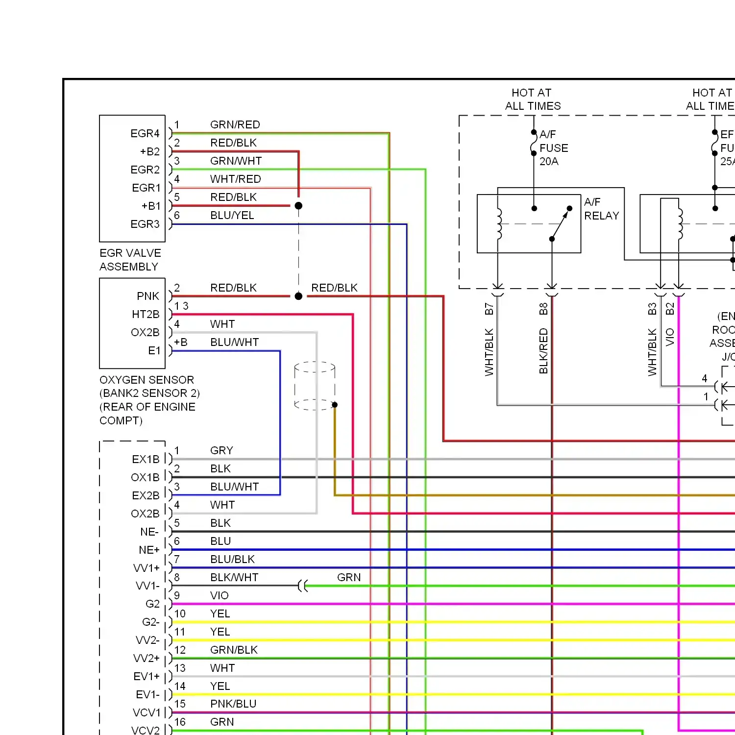Screen dimensions: 735x735
Task: Click the EGR4 pin label
Action: pyautogui.click(x=145, y=133)
